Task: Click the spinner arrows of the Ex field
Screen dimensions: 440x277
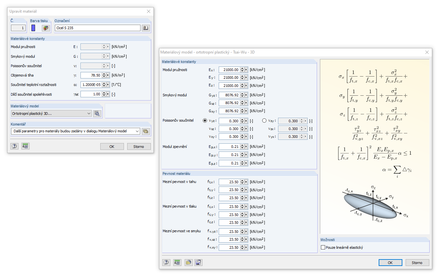Action: [x=242, y=70]
